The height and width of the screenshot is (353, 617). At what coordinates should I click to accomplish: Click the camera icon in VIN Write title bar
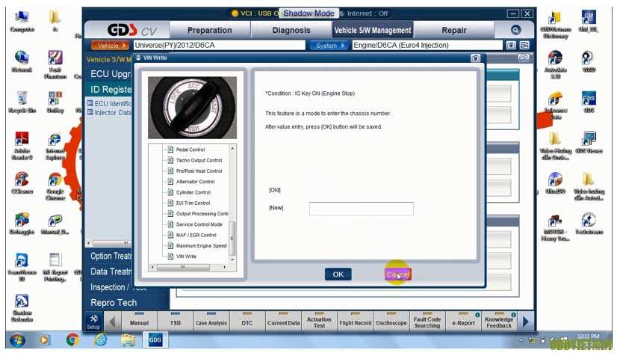click(475, 58)
